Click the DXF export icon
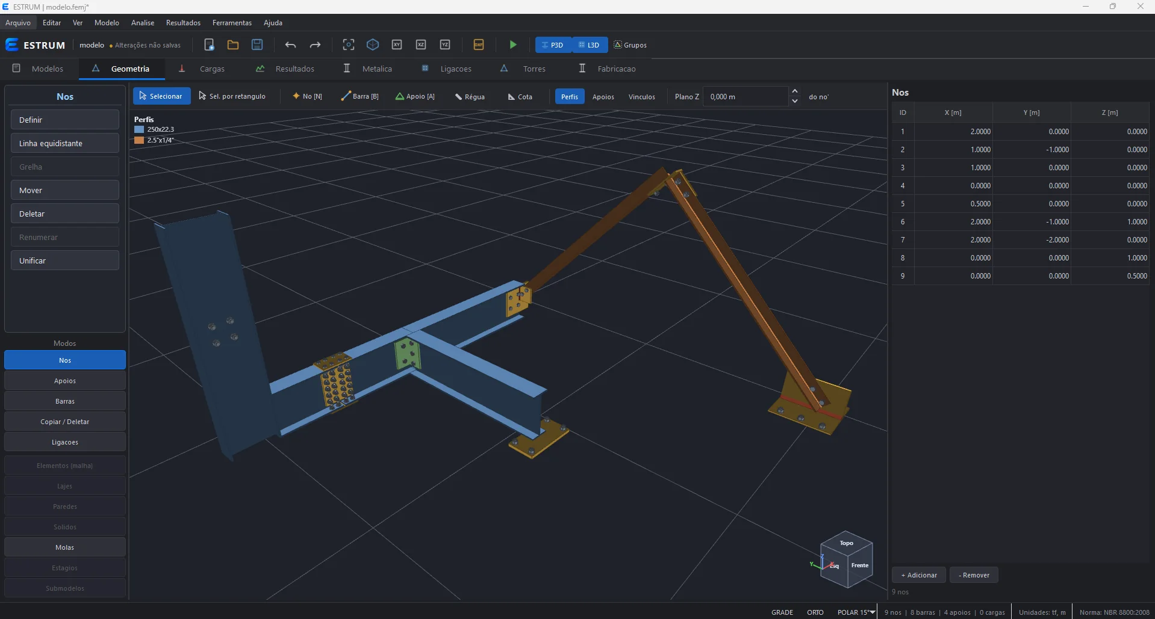This screenshot has height=619, width=1155. pos(479,45)
